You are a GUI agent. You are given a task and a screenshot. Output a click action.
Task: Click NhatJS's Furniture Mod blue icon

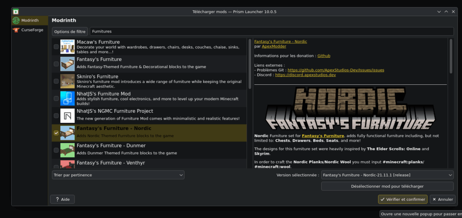[x=67, y=98]
